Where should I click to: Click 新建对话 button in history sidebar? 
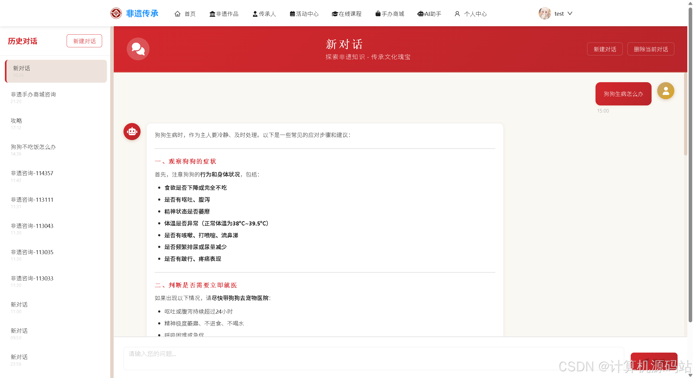click(x=84, y=41)
